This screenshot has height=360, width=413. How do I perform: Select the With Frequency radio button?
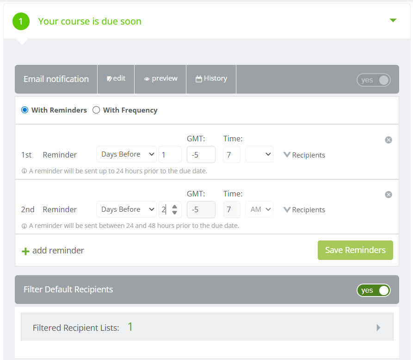click(96, 110)
